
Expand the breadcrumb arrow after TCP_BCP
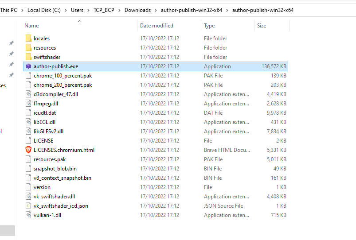click(119, 10)
